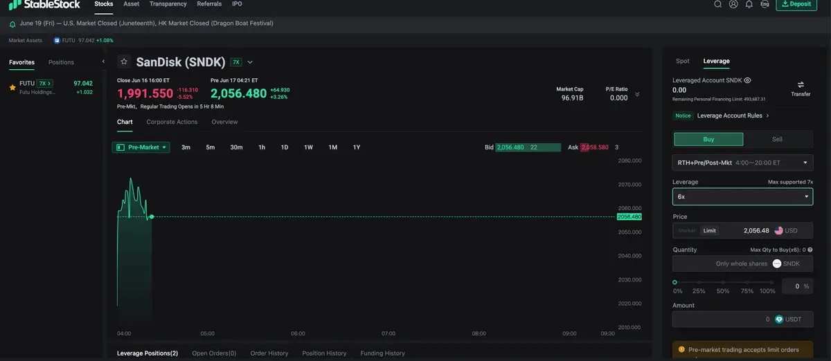Click the gold star beside FUTU

tap(12, 88)
